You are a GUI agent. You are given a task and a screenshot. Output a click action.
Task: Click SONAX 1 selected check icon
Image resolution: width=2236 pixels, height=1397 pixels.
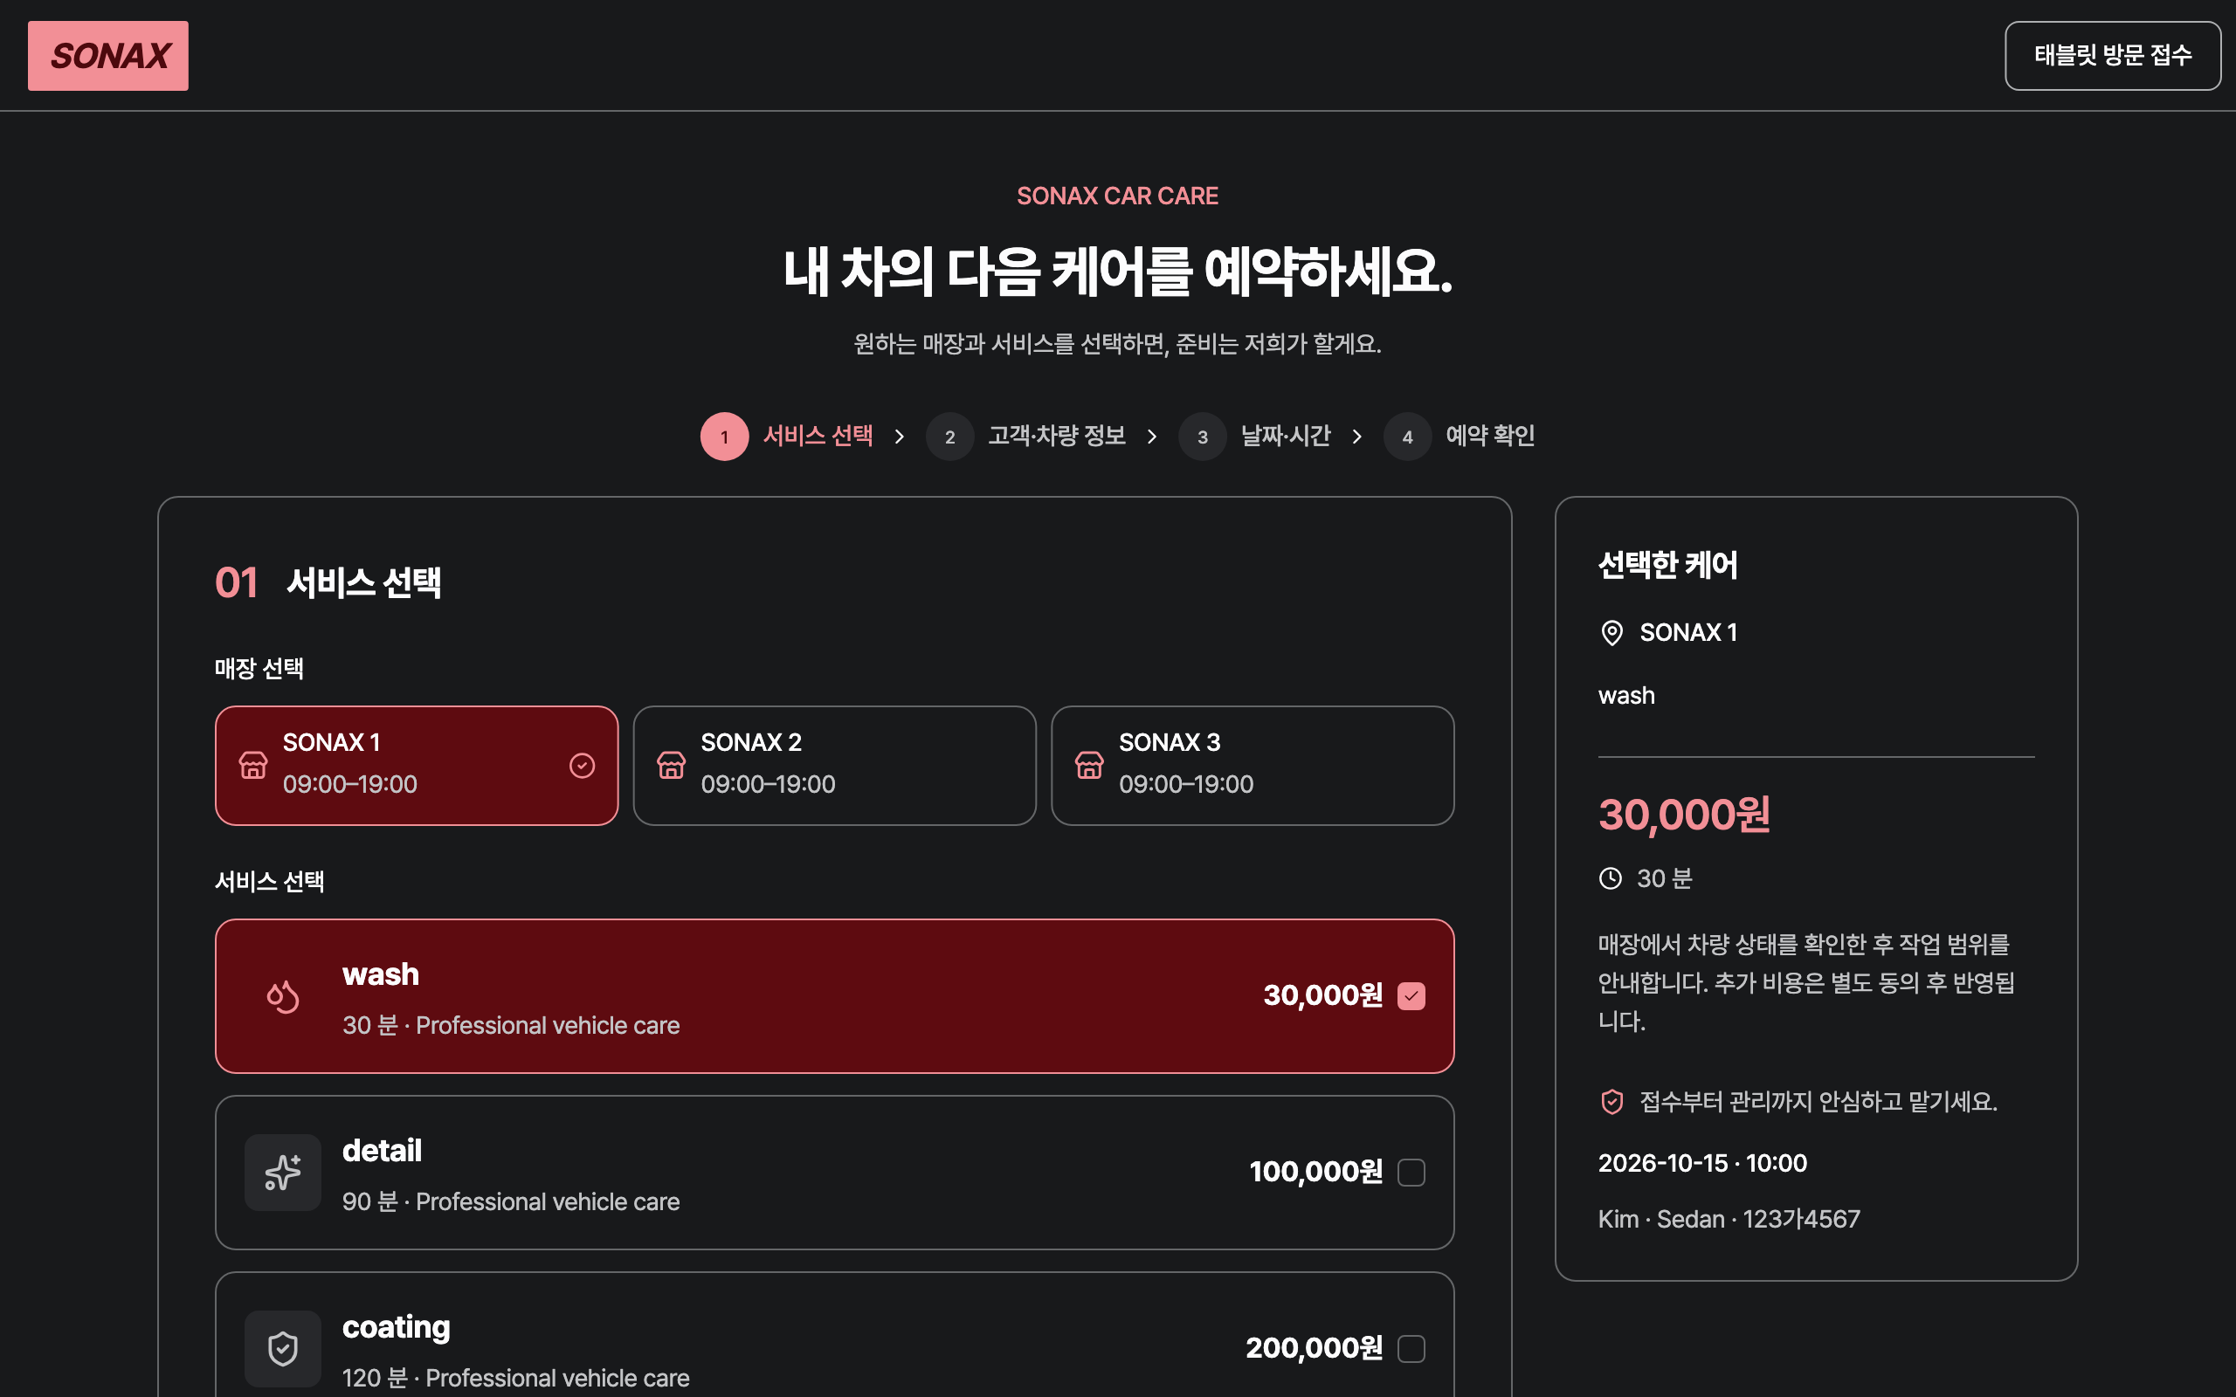tap(582, 765)
